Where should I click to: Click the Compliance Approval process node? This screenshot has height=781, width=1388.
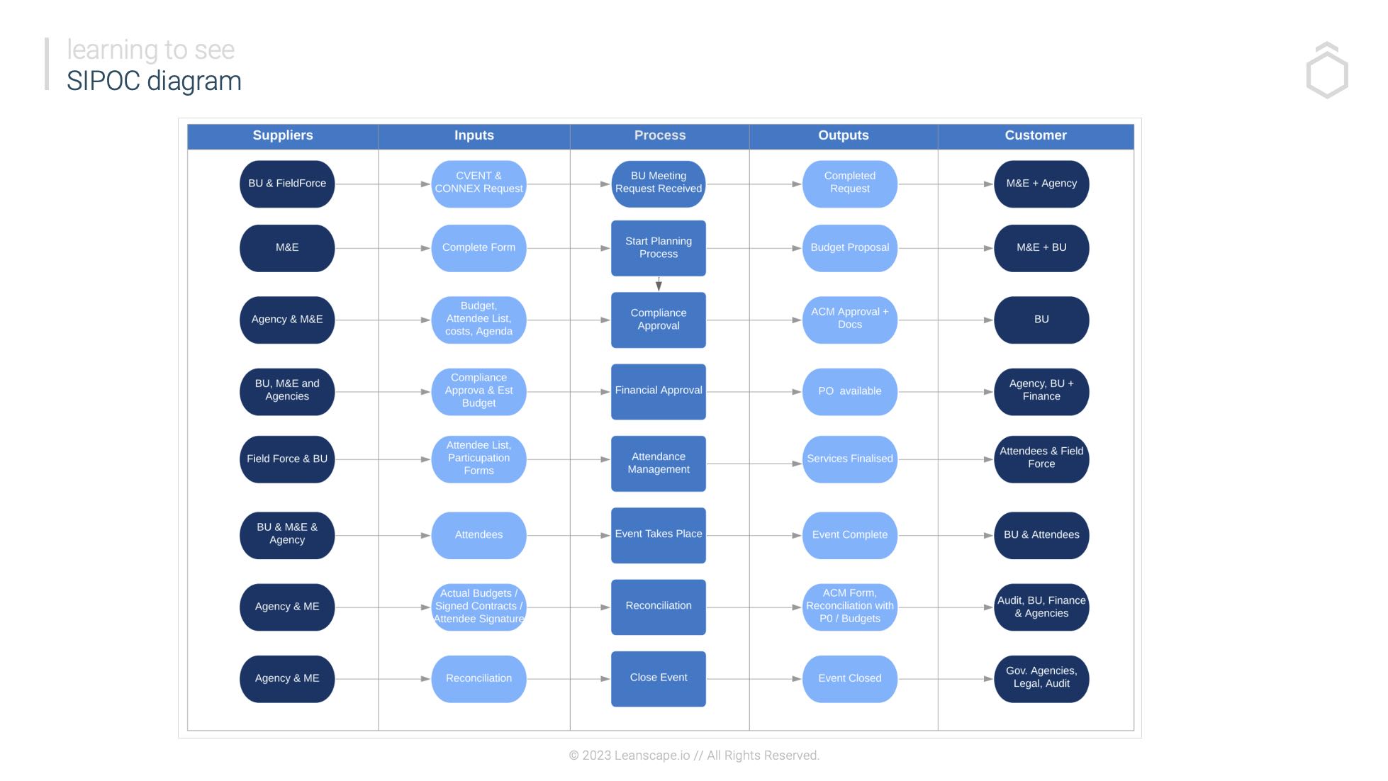click(659, 318)
